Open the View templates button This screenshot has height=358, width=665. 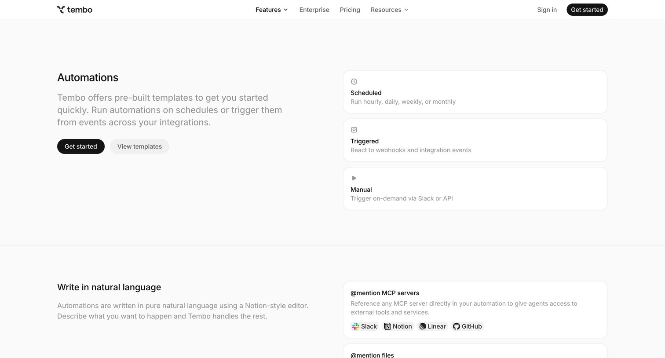click(x=139, y=146)
